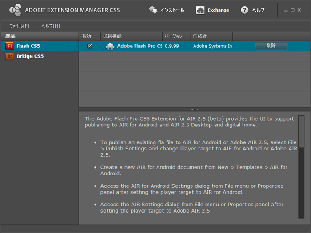
Task: Click the インストール install icon
Action: pyautogui.click(x=153, y=10)
